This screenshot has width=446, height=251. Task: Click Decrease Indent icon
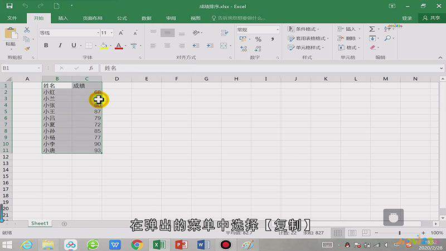tap(196, 46)
